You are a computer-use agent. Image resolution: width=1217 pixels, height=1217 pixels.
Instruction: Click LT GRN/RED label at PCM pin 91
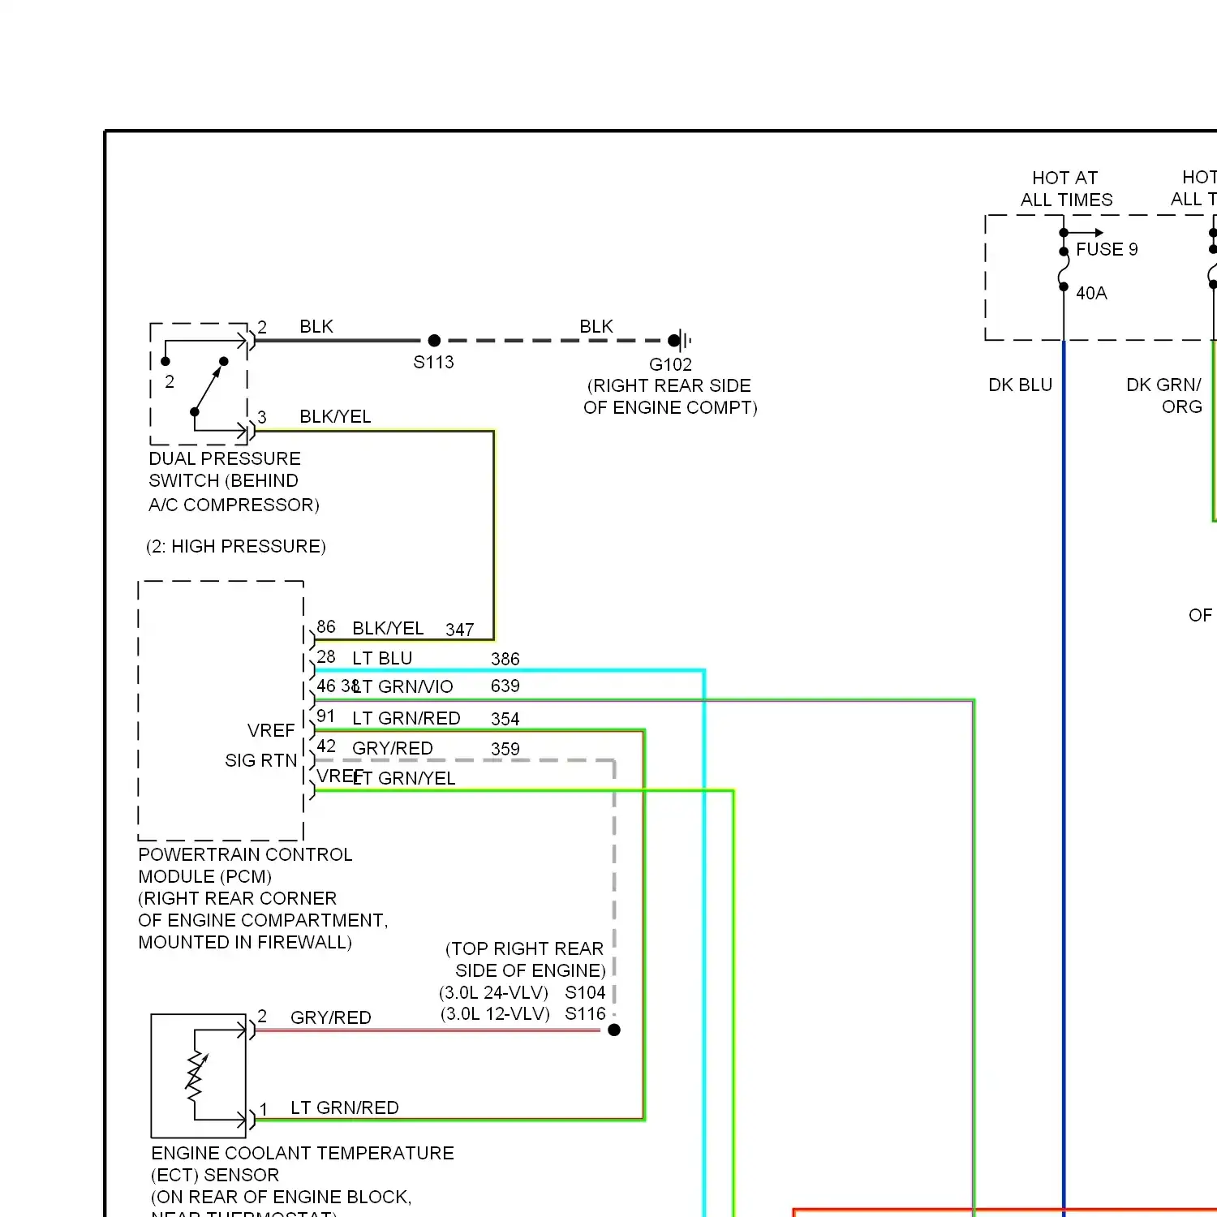point(406,718)
